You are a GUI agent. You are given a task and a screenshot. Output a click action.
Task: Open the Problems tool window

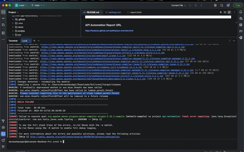coord(3,140)
